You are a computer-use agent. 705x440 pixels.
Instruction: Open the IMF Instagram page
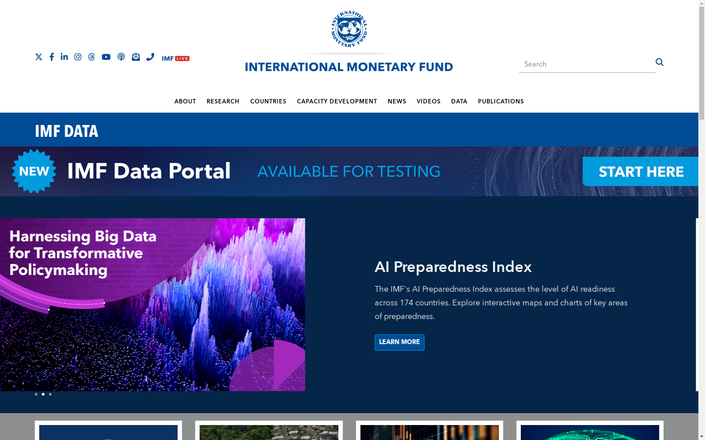click(78, 57)
